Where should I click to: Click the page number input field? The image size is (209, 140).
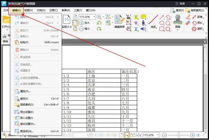[82, 135]
